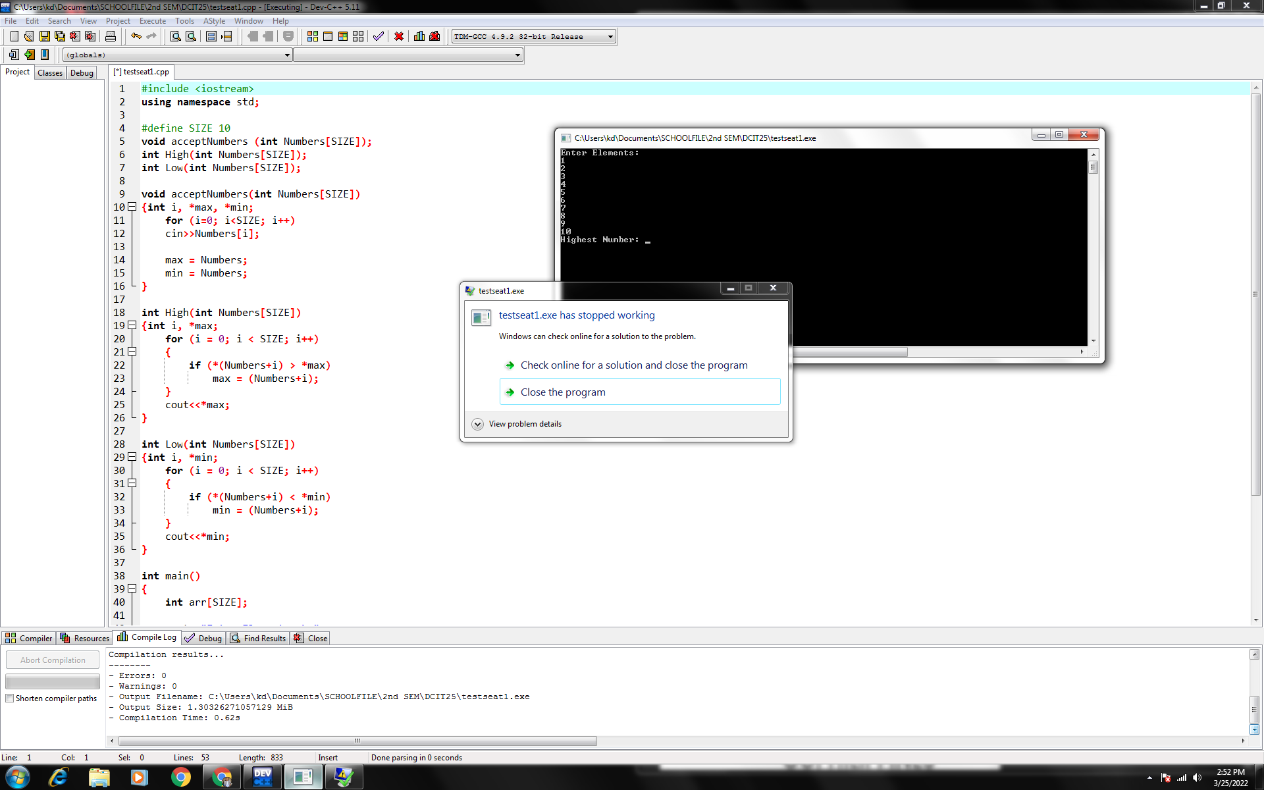Click the volume speaker icon in system tray
The width and height of the screenshot is (1264, 790).
[x=1198, y=777]
